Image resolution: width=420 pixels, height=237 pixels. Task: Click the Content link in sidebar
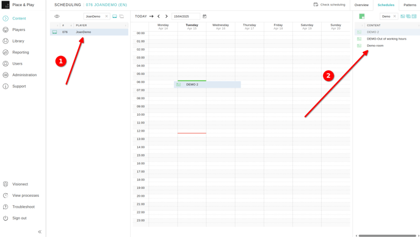(x=19, y=18)
